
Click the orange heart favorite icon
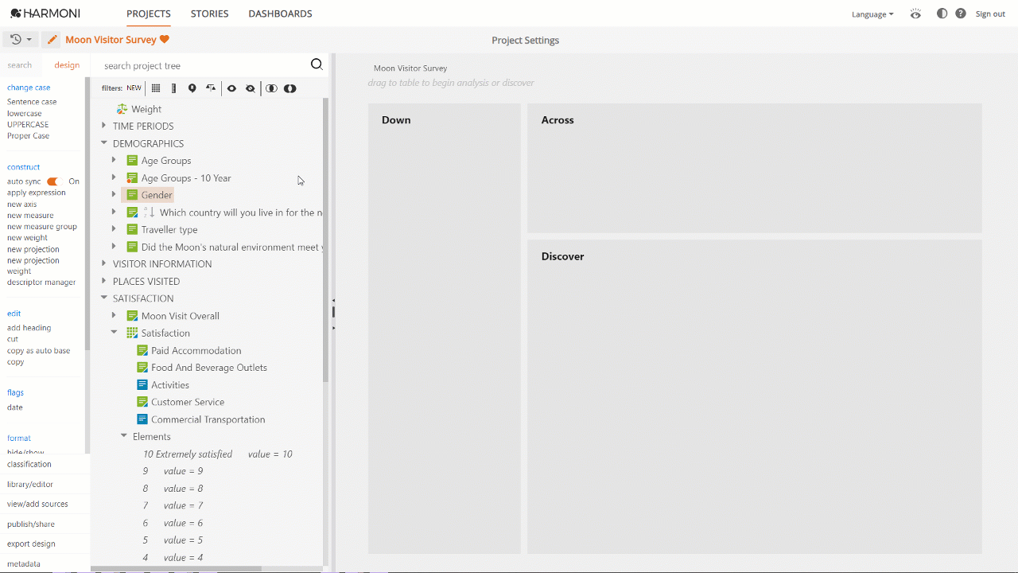click(x=165, y=40)
